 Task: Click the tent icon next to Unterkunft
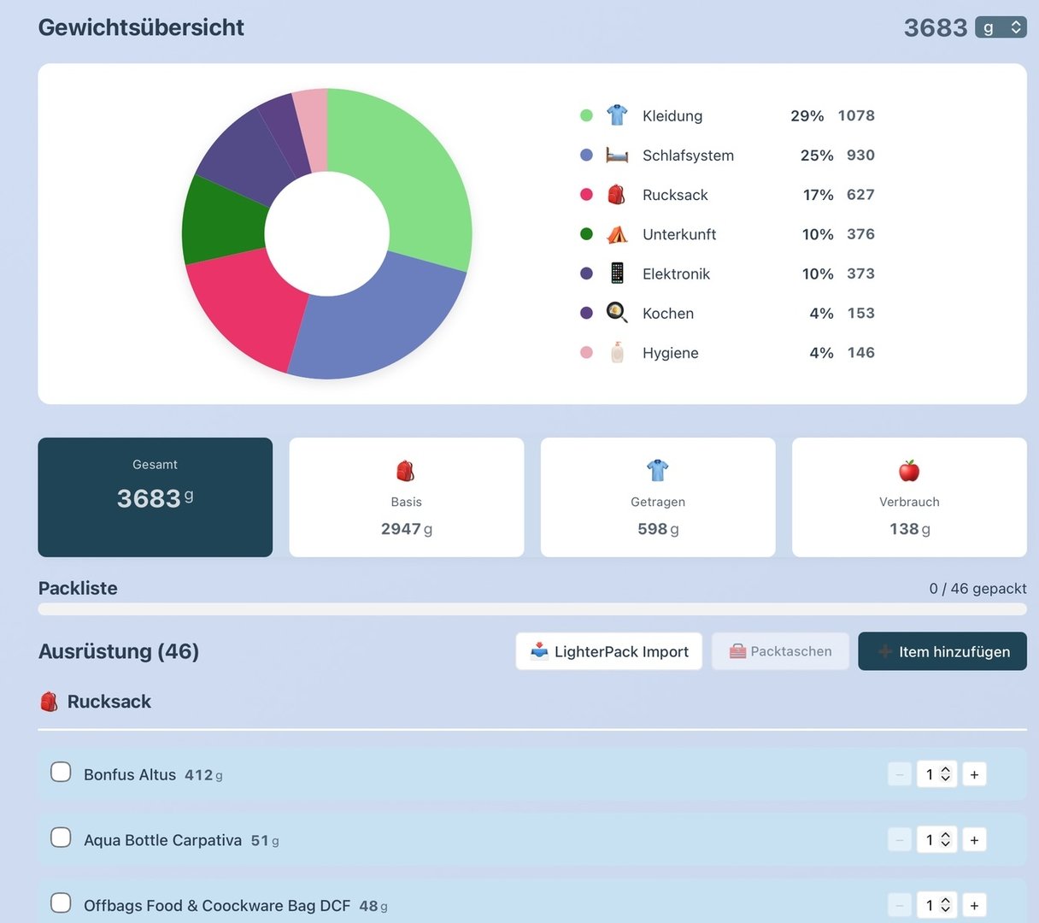coord(616,234)
